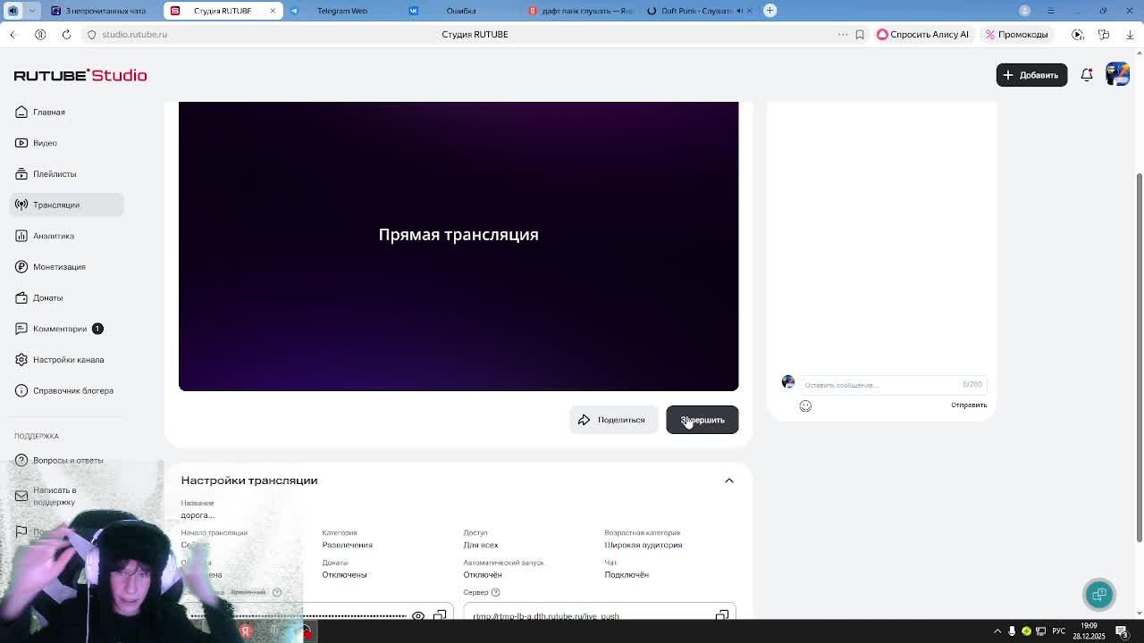
Task: Click the RUTUBE Studio logo
Action: click(x=80, y=75)
